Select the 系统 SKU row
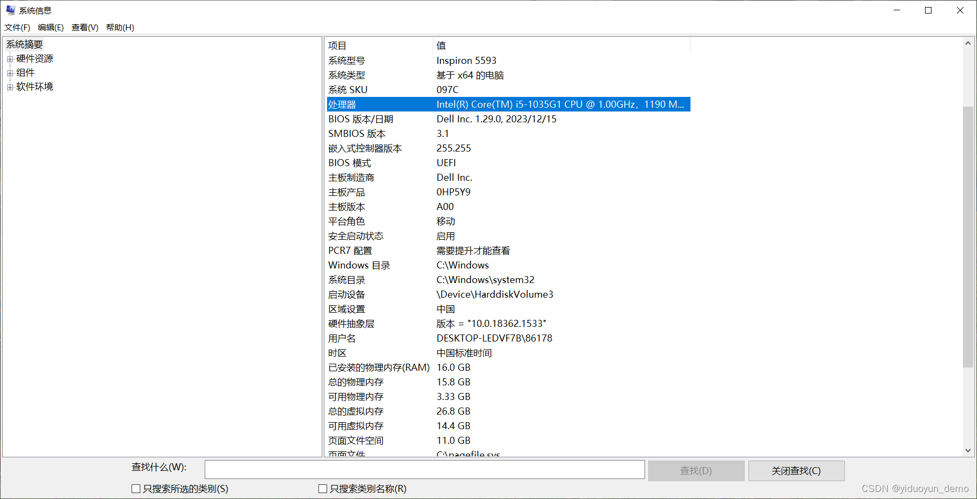The height and width of the screenshot is (499, 977). click(x=509, y=90)
